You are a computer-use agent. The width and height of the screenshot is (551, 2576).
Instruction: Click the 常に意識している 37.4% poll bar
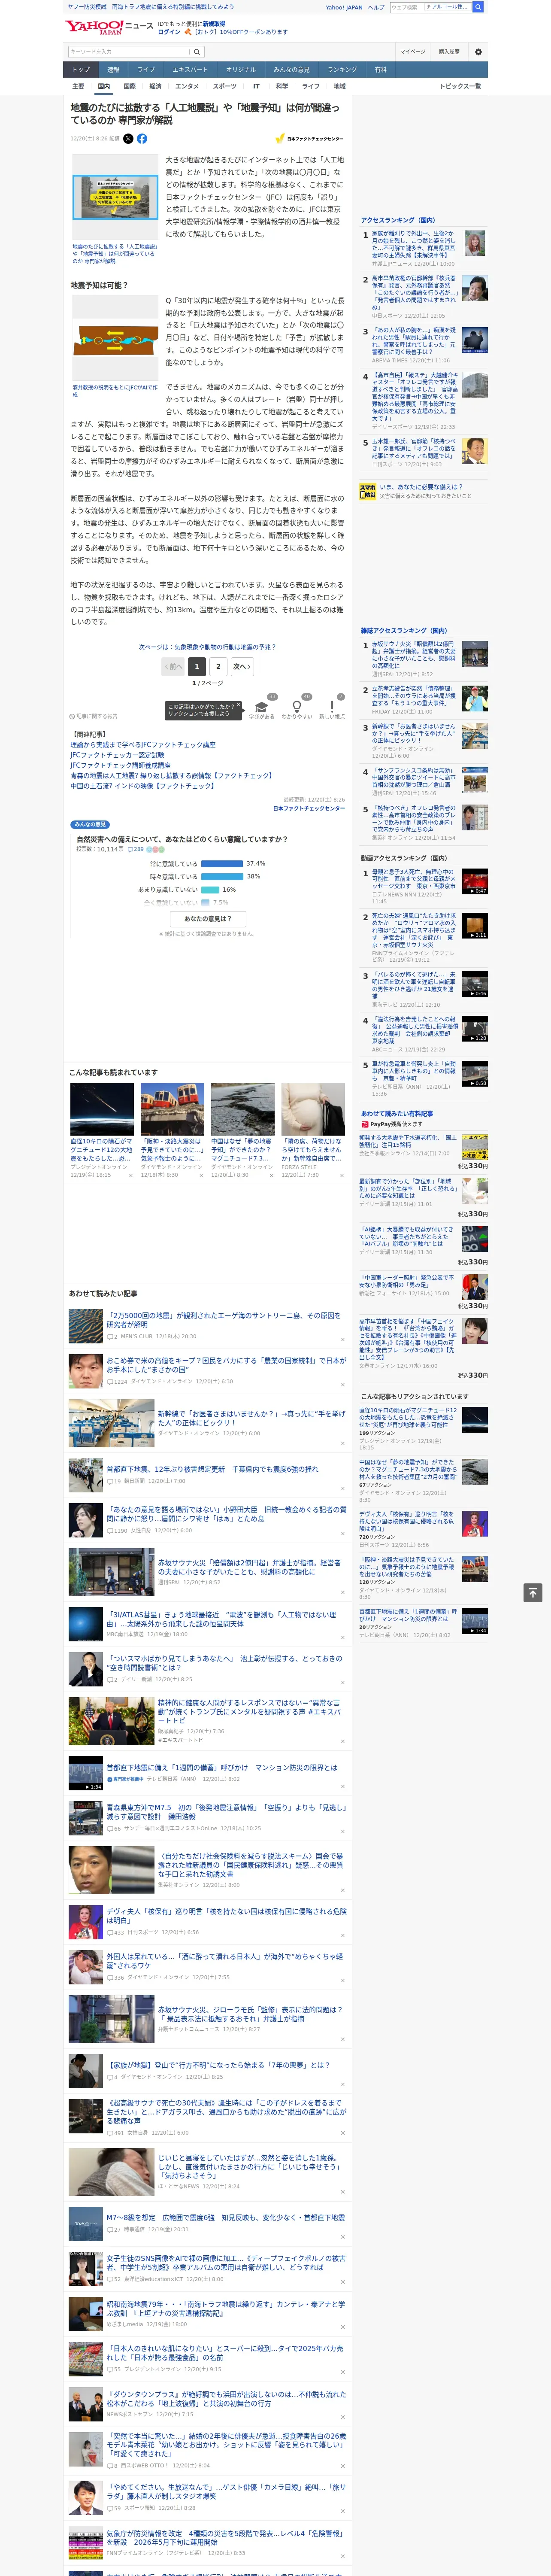(x=222, y=863)
